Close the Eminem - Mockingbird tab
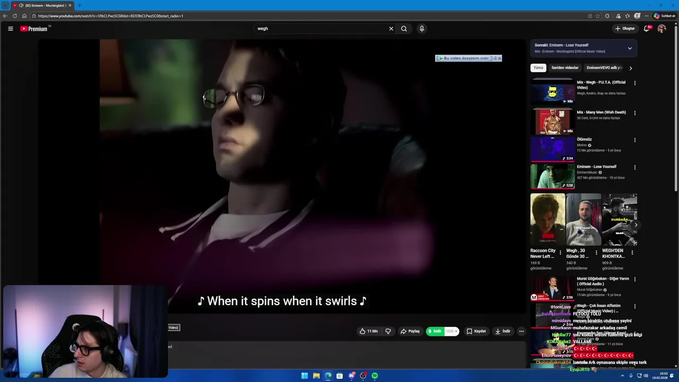The height and width of the screenshot is (382, 679). point(70,5)
